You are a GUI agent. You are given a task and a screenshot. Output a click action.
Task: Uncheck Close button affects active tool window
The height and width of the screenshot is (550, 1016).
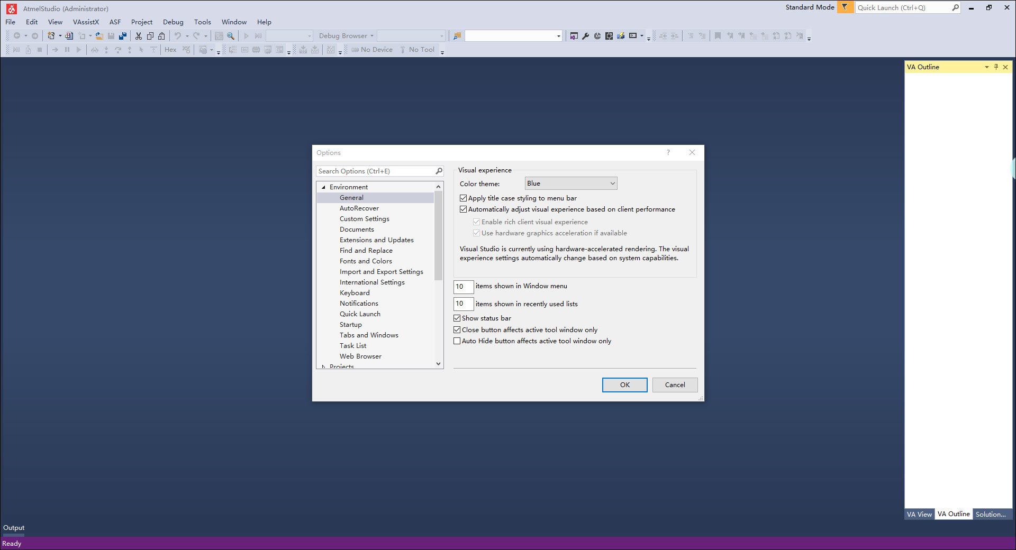pos(457,330)
